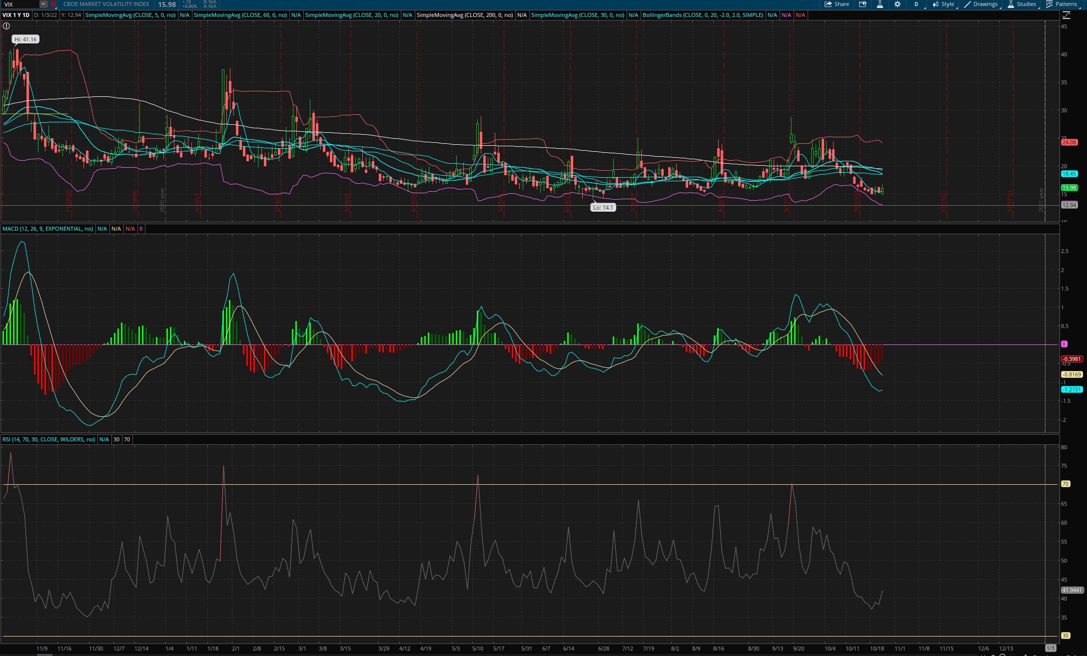Viewport: 1087px width, 656px height.
Task: Click the 1/3 date marker on time axis
Action: [1051, 648]
